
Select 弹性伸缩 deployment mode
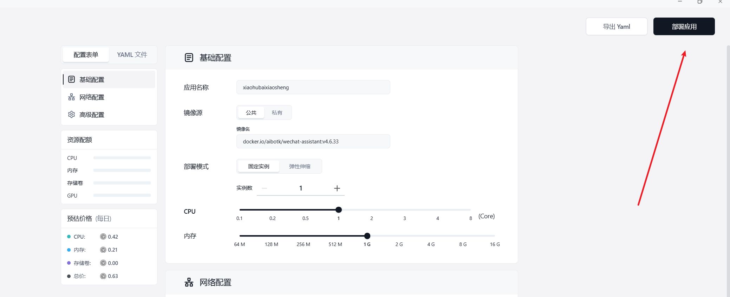click(x=300, y=166)
